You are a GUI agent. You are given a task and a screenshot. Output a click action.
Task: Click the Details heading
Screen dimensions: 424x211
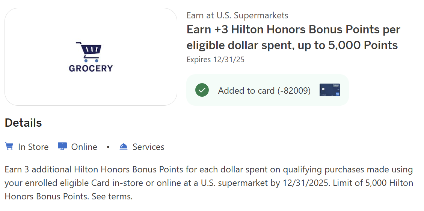(23, 123)
